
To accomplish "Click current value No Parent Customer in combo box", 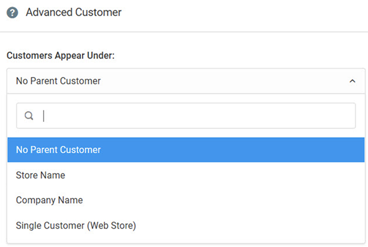I will 58,82.
